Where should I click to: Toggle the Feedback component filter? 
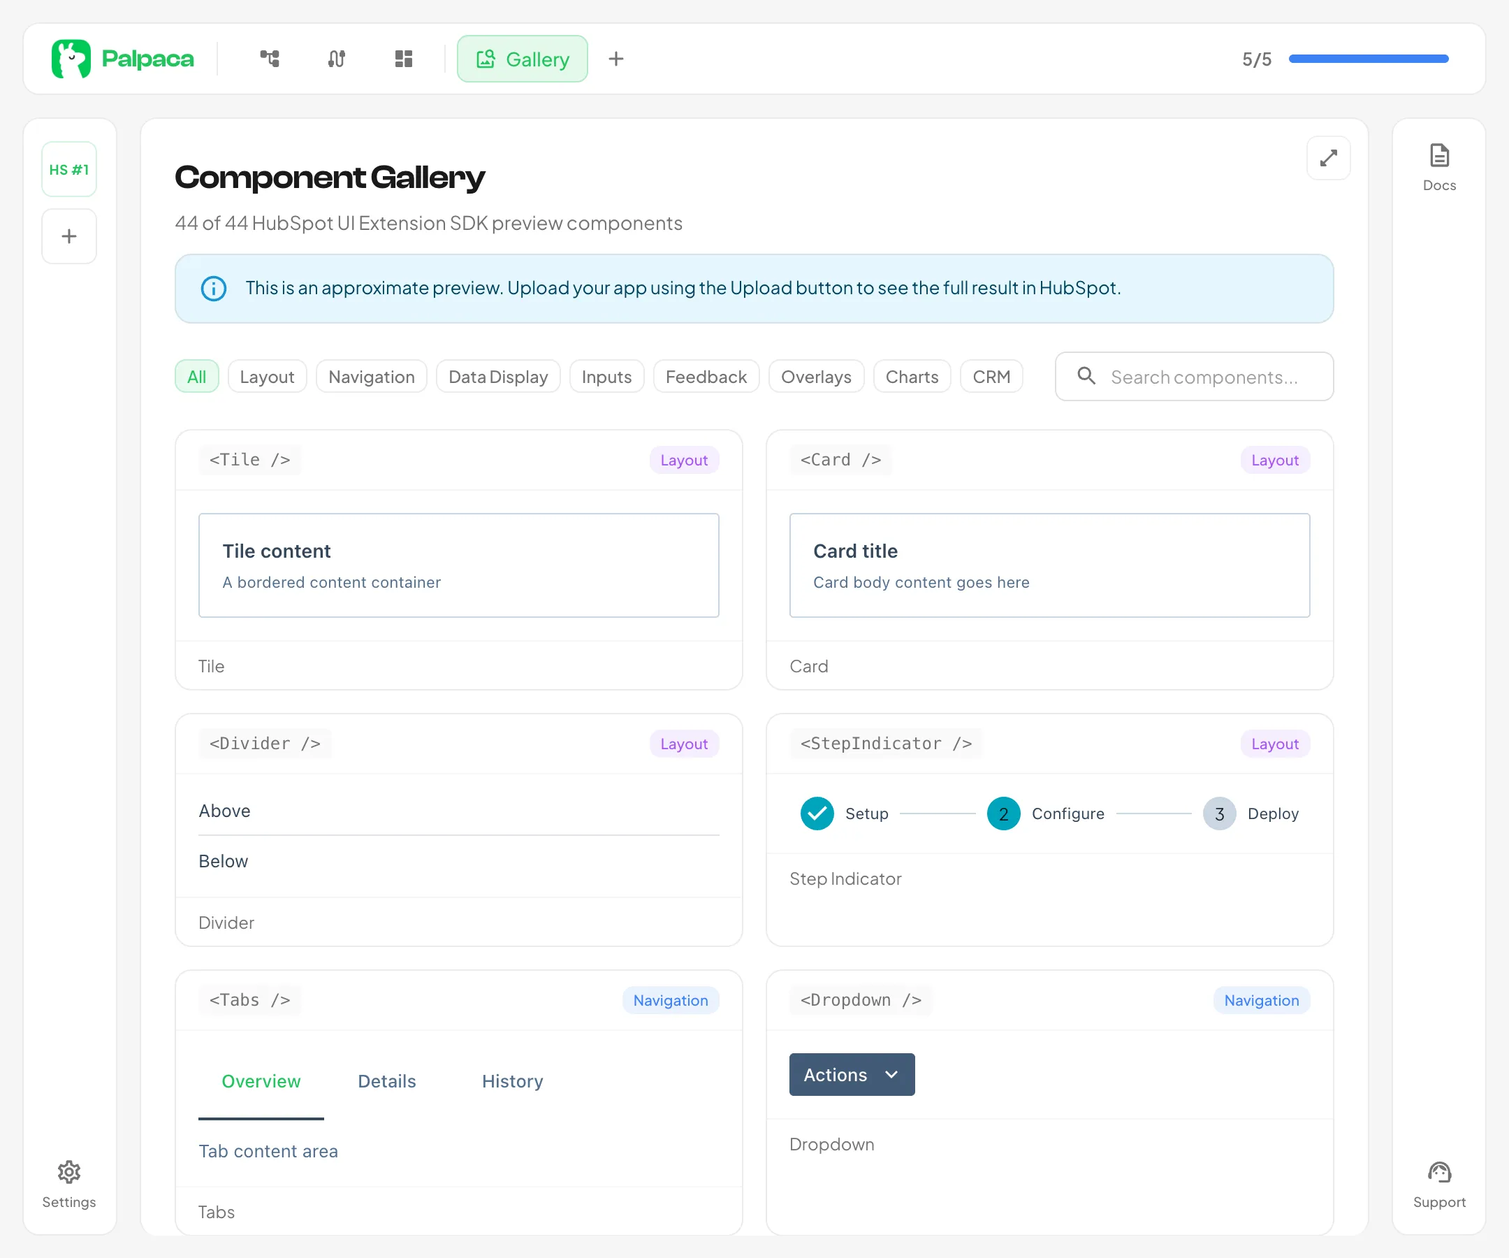pos(706,376)
